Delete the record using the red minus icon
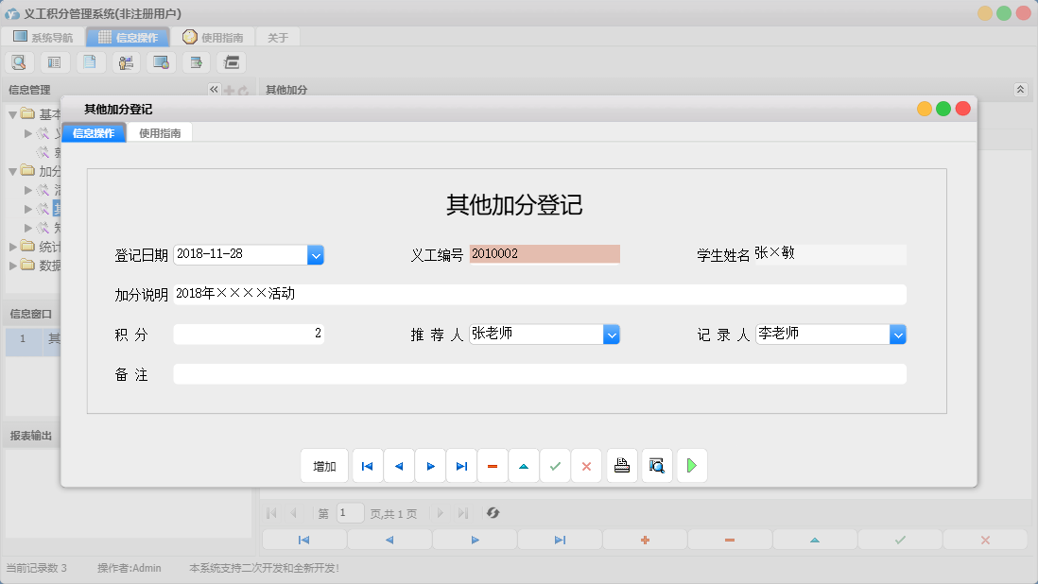This screenshot has width=1038, height=584. (x=493, y=465)
